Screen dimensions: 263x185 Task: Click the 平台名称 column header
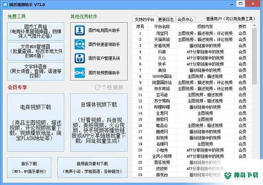click(162, 27)
